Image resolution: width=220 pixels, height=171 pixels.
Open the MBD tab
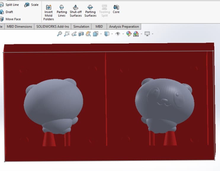coord(99,27)
